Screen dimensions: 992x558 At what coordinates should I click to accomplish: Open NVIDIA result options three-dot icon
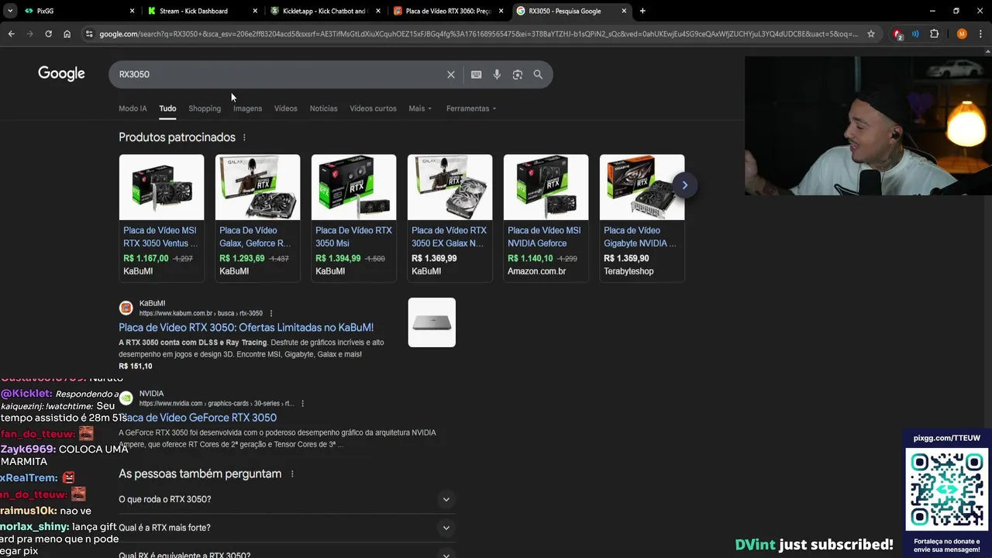point(302,404)
